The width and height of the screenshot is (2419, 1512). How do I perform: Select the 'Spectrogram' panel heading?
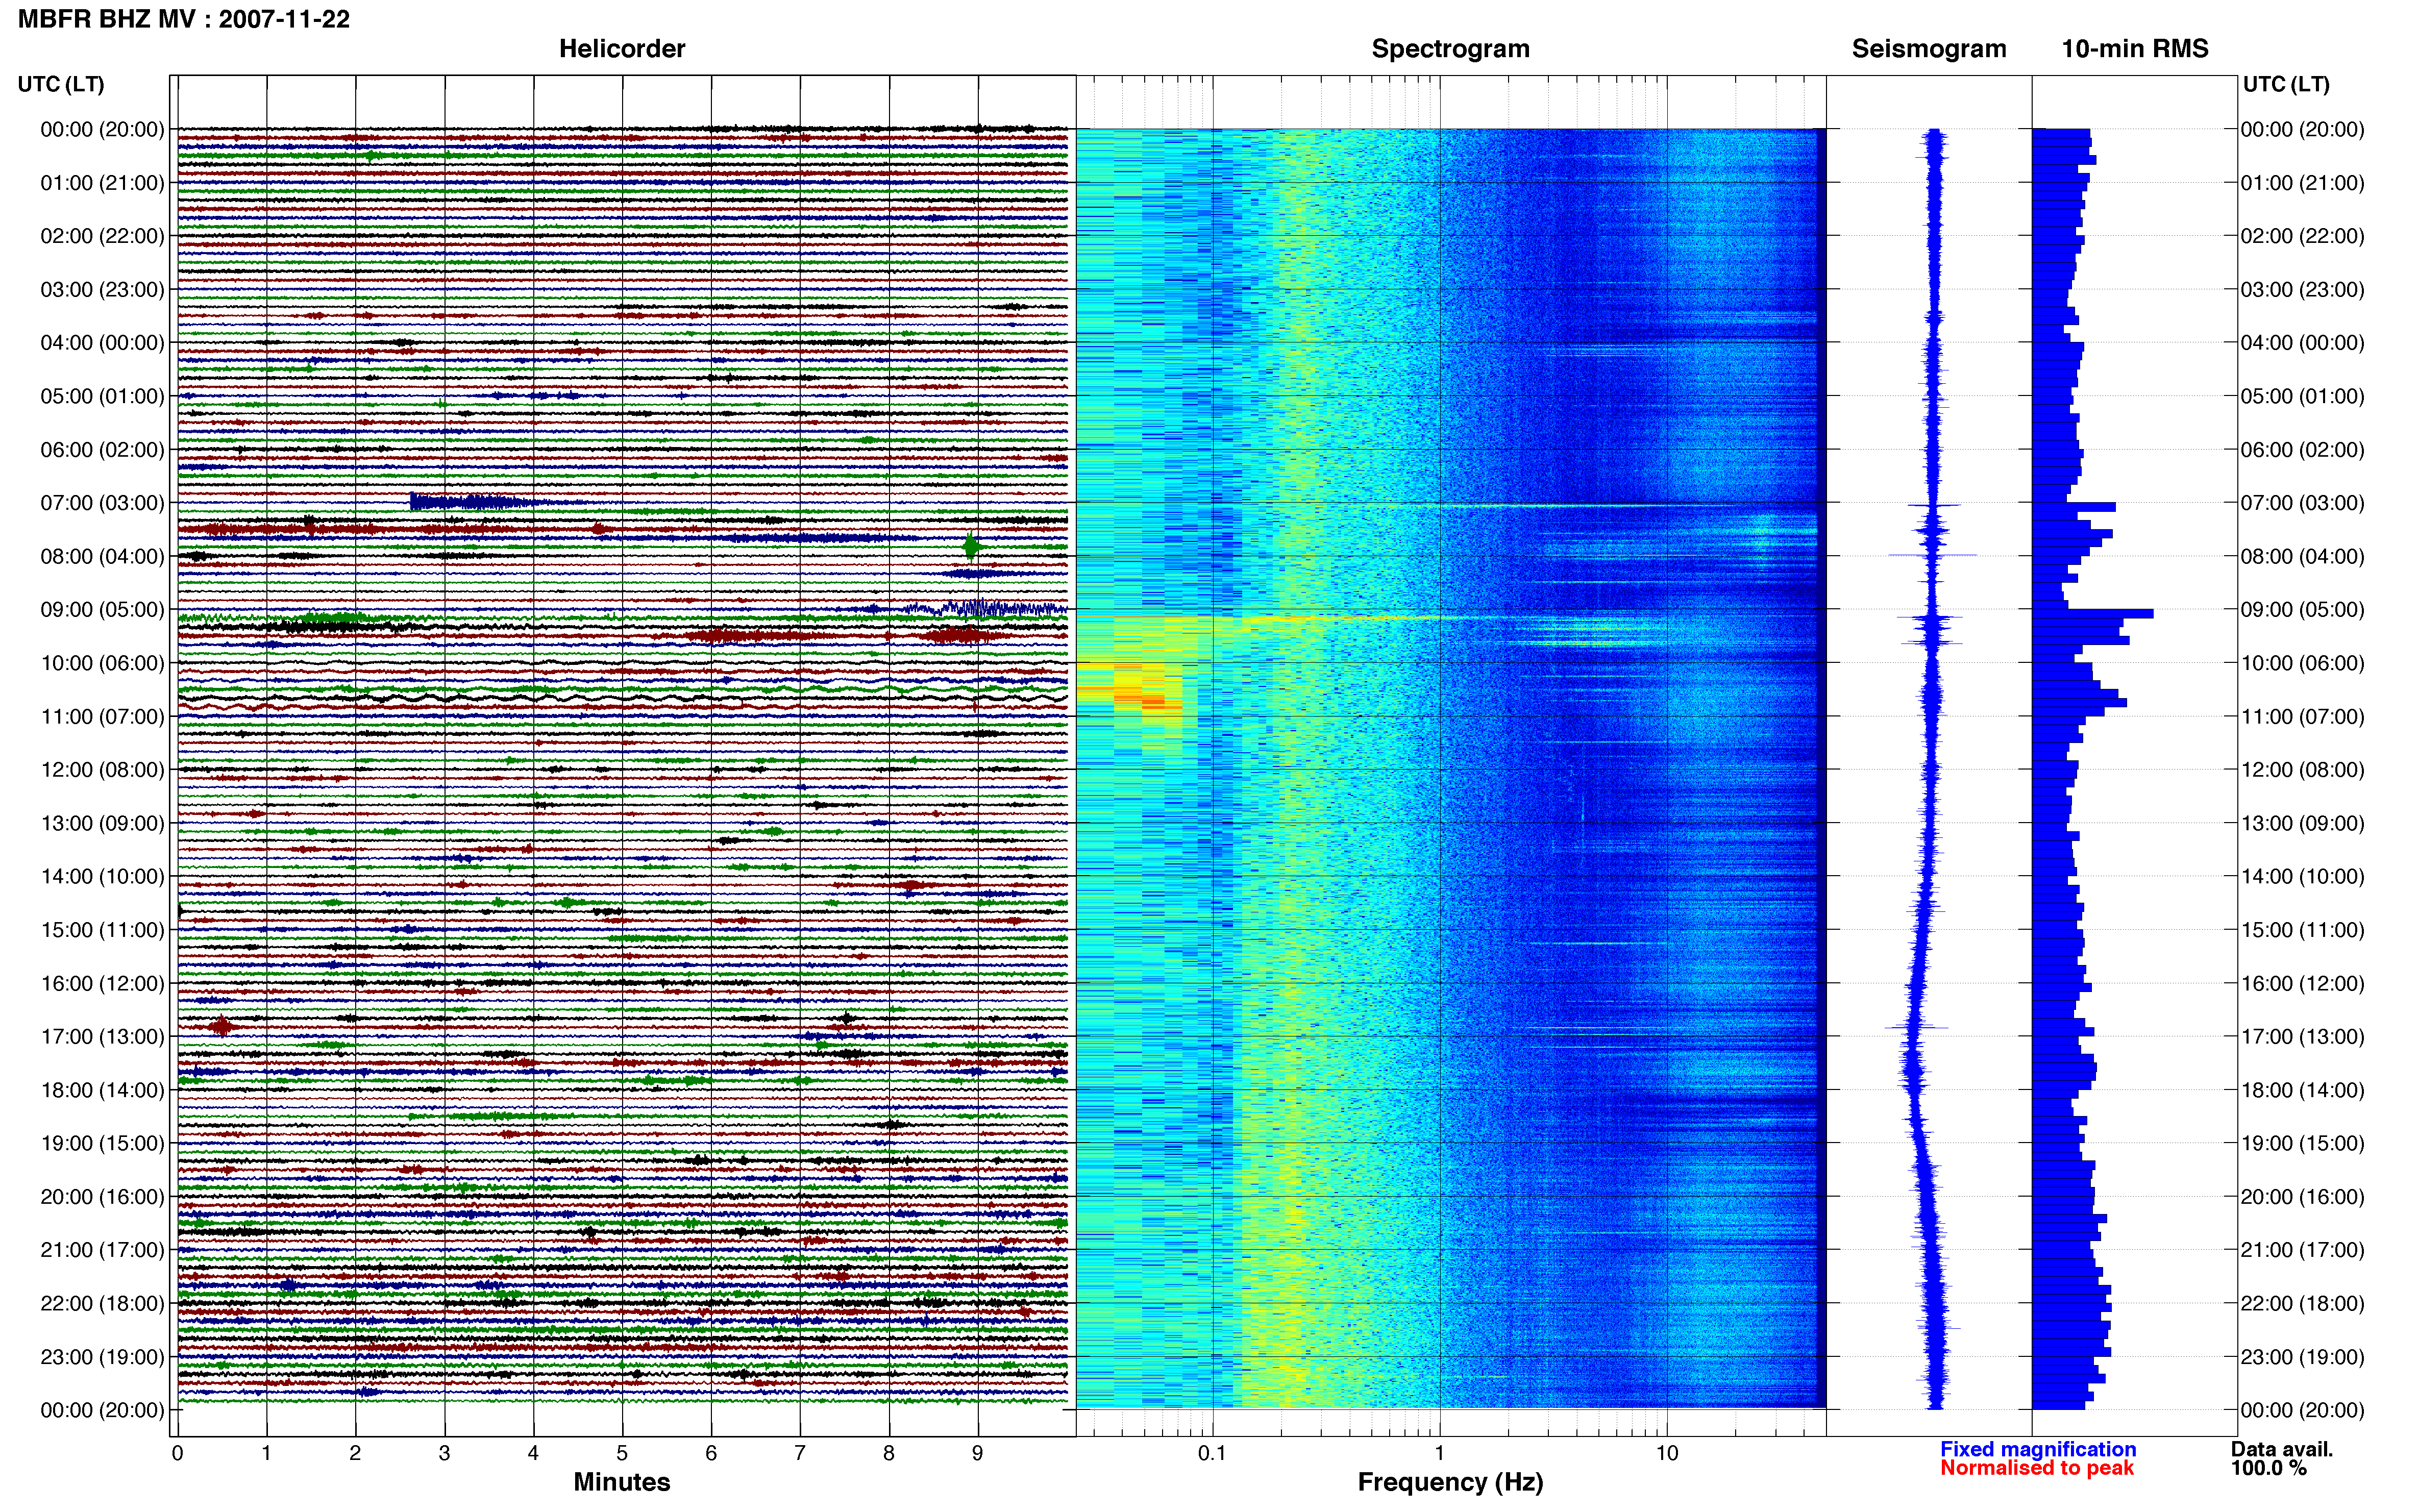click(x=1450, y=49)
